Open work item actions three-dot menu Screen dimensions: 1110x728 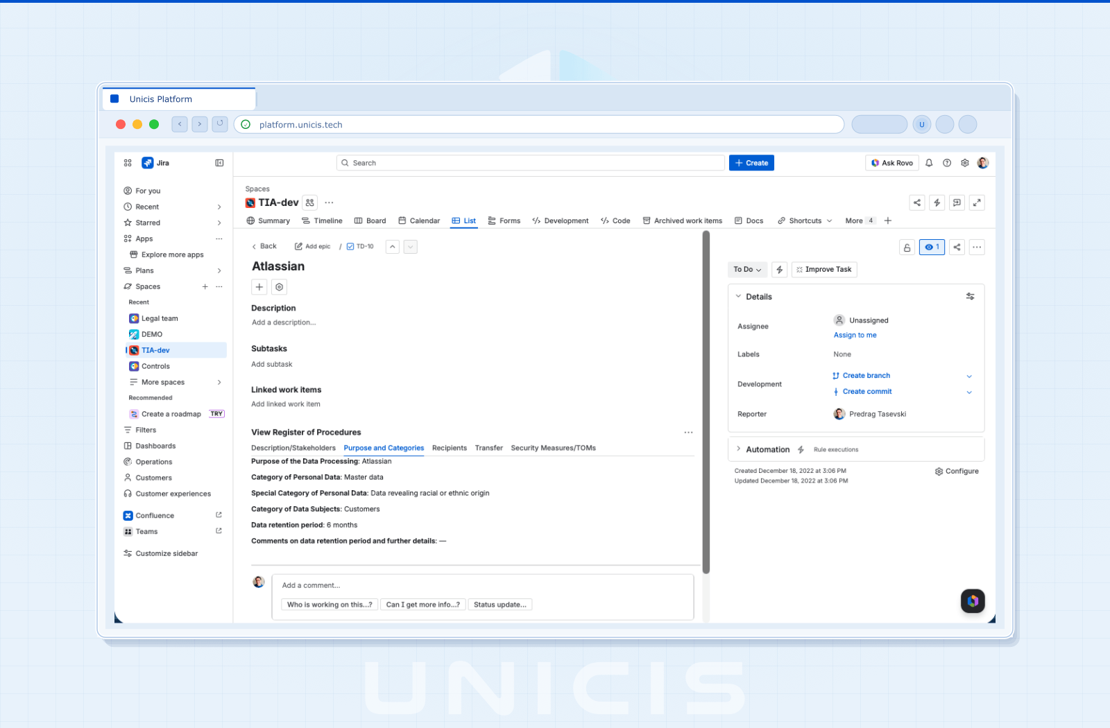tap(977, 248)
